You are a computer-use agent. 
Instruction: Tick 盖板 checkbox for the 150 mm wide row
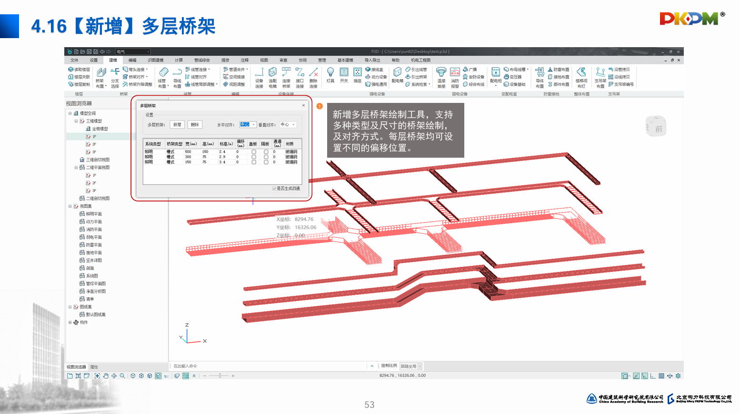click(254, 162)
